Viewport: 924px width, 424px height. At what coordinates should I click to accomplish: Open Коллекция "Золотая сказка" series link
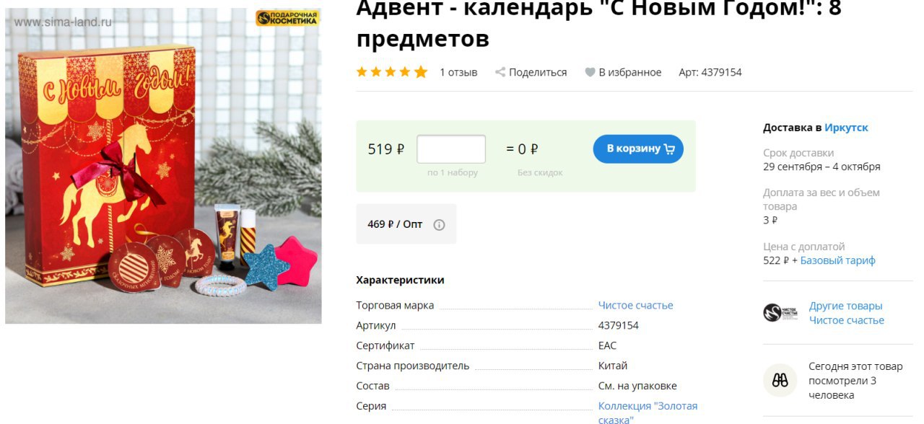[648, 412]
